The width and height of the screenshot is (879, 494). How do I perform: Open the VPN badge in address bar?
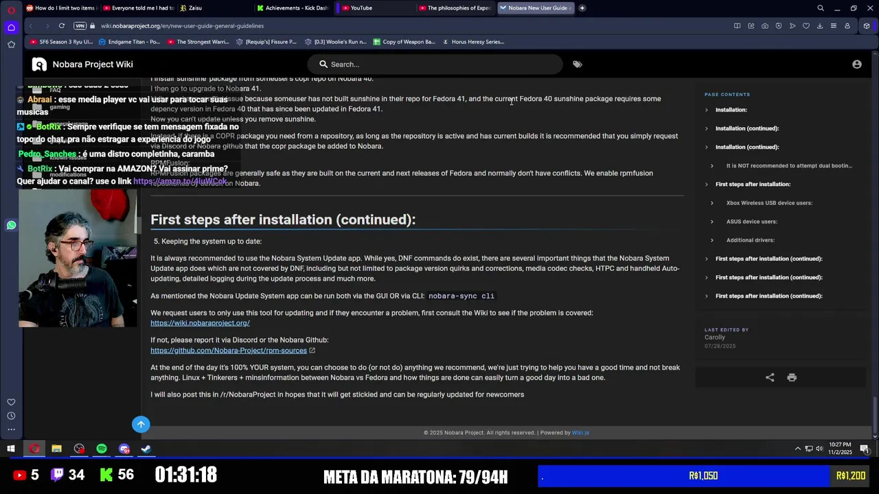coord(80,25)
